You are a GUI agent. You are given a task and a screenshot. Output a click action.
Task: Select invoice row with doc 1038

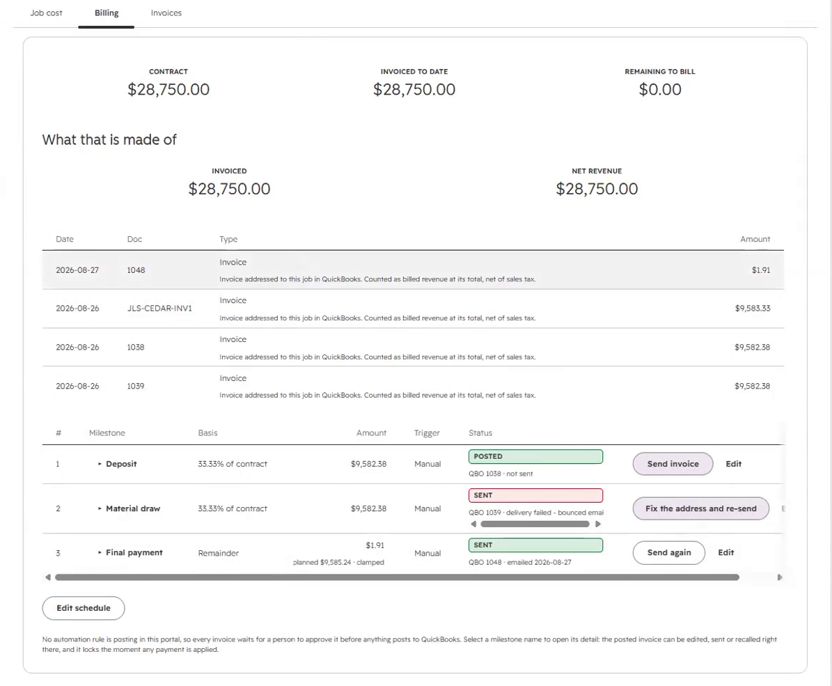point(413,348)
